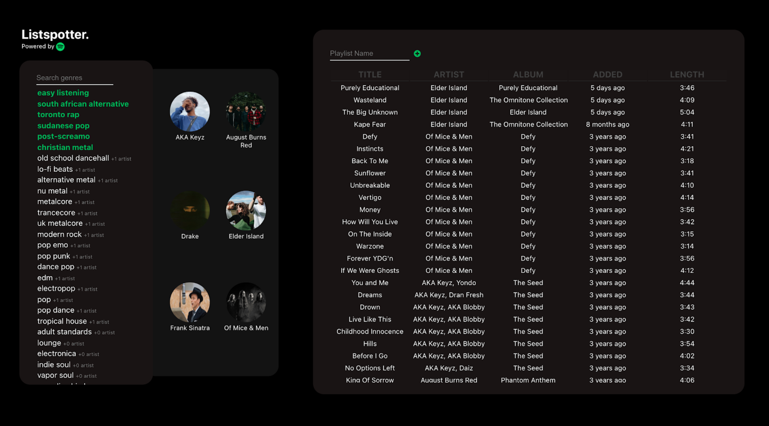Click the Spotify logo next to Powered by
Viewport: 769px width, 426px height.
coord(60,47)
